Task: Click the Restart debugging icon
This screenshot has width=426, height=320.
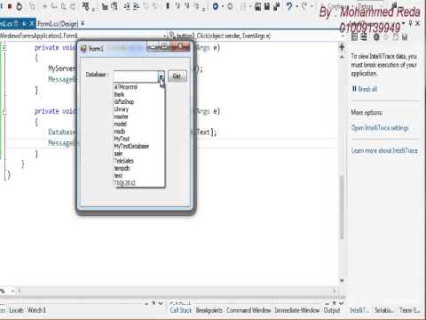Action: tap(20, 6)
